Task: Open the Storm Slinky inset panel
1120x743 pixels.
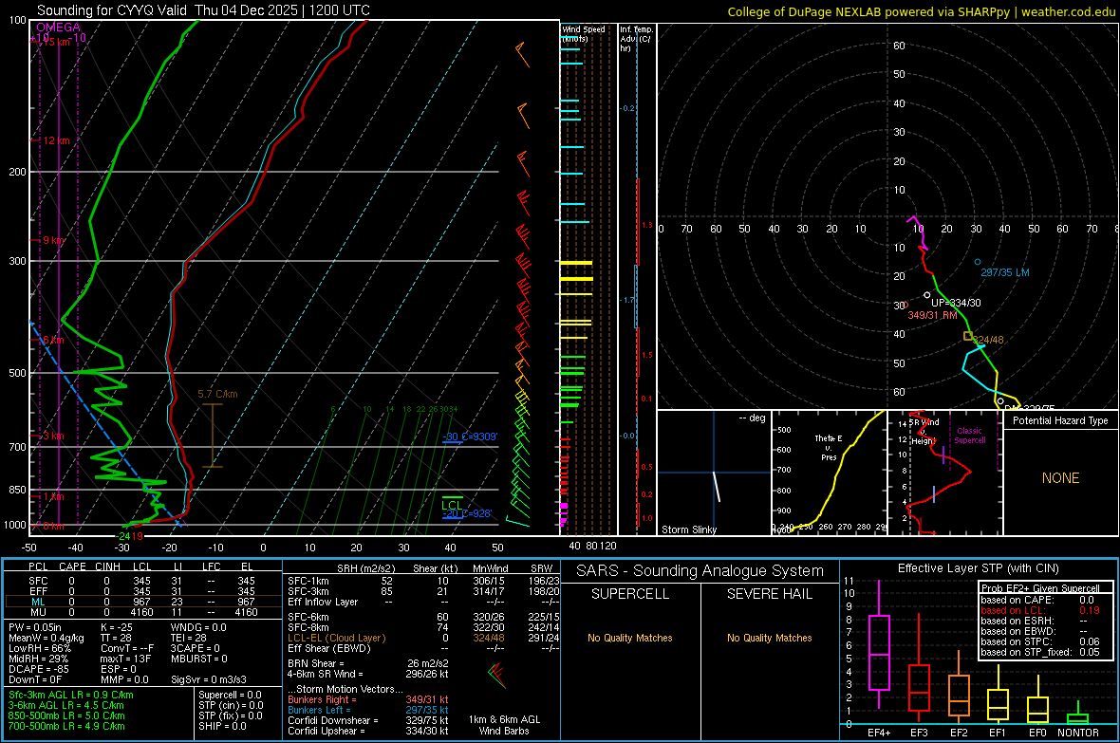Action: click(x=714, y=473)
